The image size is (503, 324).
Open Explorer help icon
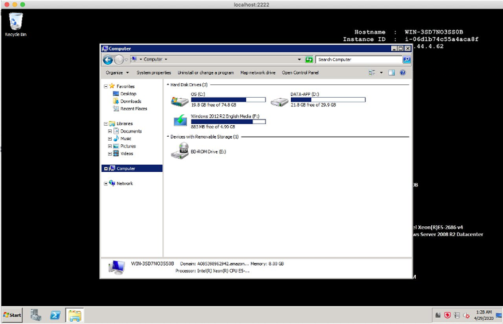click(403, 72)
